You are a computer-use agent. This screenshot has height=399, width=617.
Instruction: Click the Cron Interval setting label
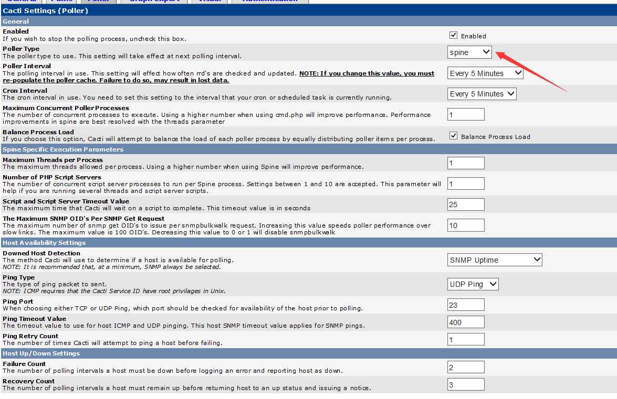(x=25, y=90)
